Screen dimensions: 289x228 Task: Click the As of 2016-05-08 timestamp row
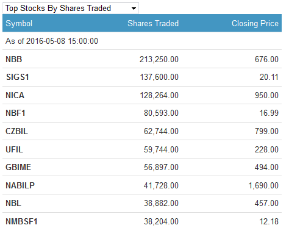[x=142, y=41]
